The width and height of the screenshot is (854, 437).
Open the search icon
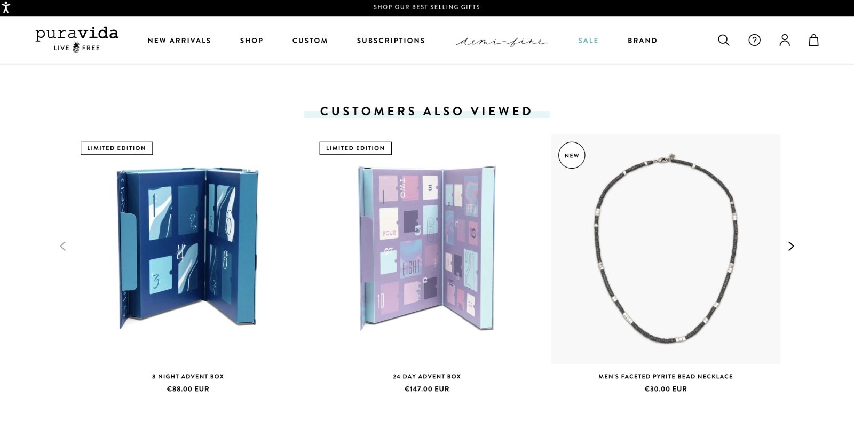click(724, 40)
